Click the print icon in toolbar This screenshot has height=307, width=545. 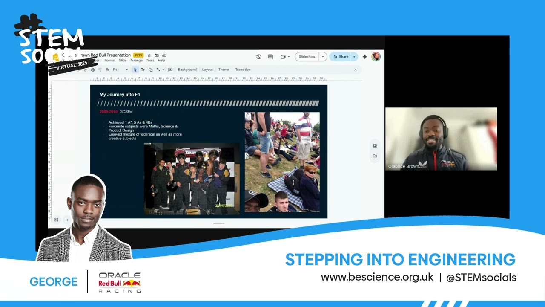[x=93, y=70]
